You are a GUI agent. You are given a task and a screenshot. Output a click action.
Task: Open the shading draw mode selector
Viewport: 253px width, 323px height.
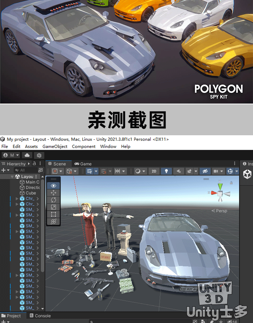pyautogui.click(x=140, y=171)
